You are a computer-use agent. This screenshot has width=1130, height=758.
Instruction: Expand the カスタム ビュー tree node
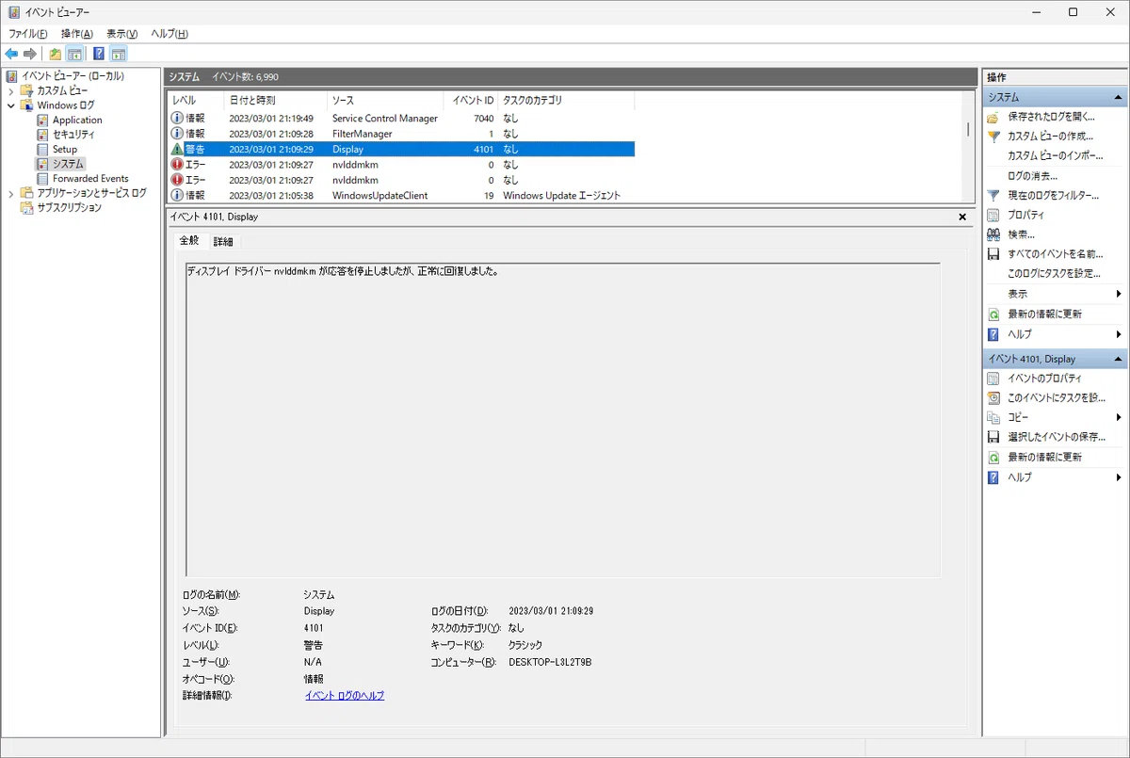pyautogui.click(x=11, y=90)
